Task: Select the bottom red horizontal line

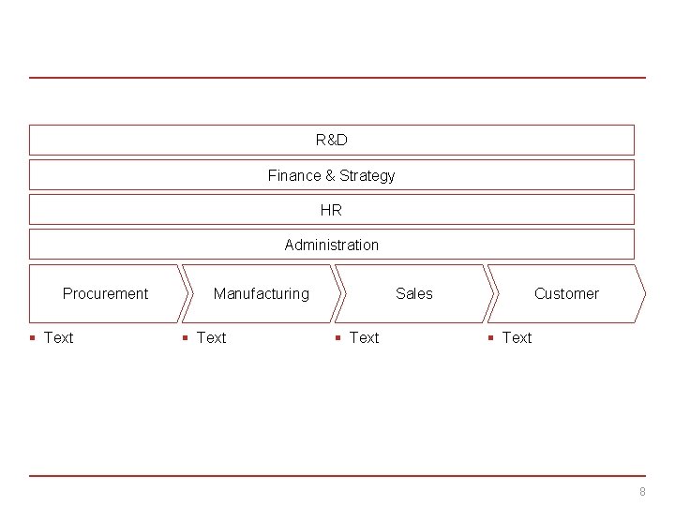Action: pos(337,476)
